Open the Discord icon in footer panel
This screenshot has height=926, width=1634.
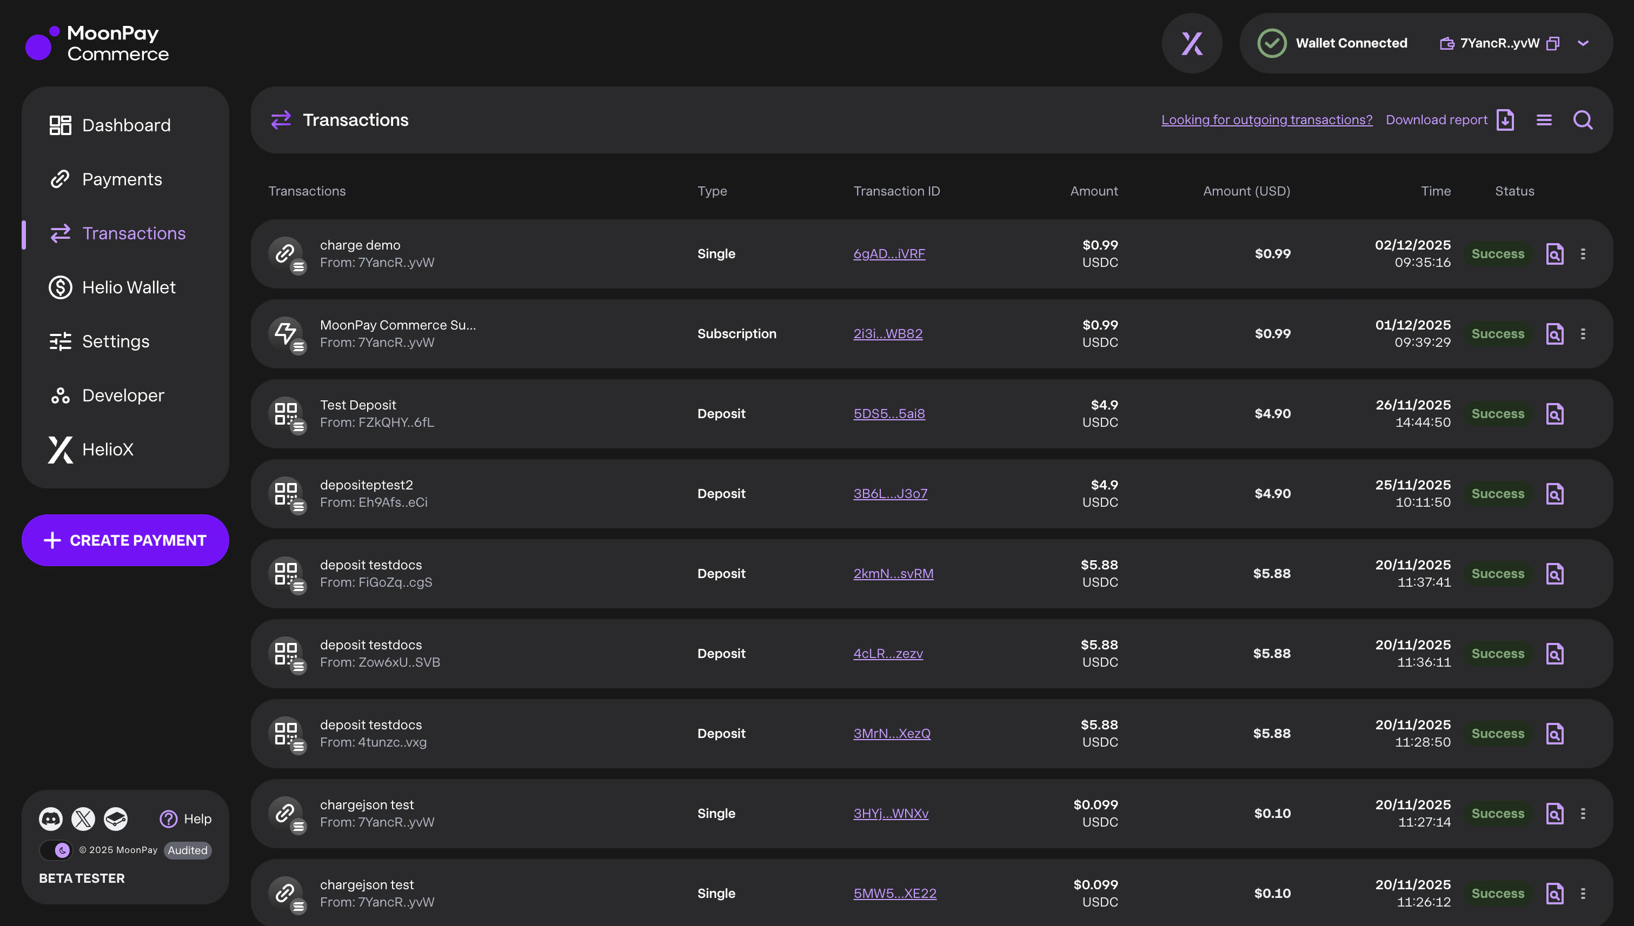51,818
